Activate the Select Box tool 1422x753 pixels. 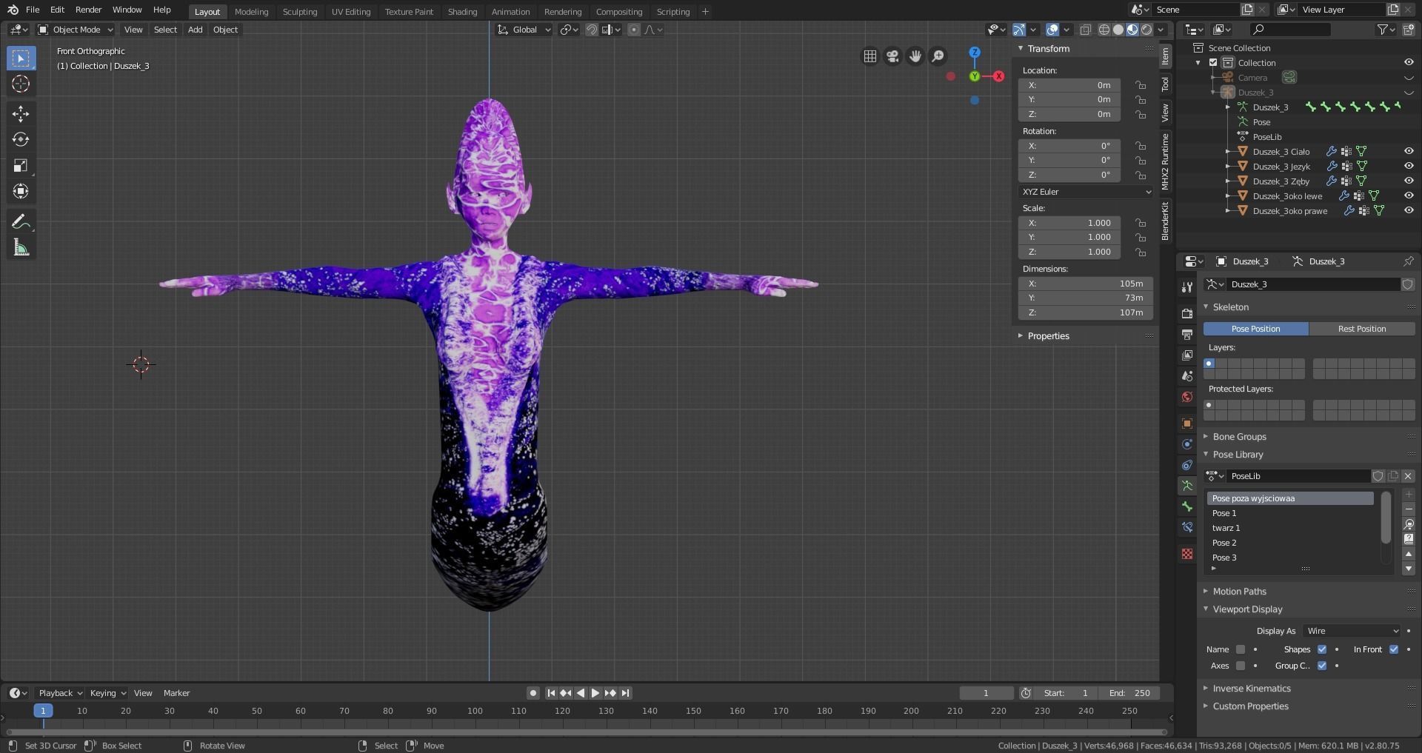tap(21, 58)
